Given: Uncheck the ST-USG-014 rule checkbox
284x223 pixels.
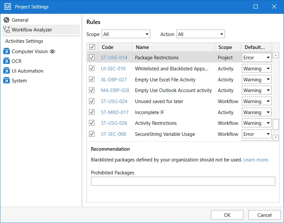Looking at the screenshot, I should 92,57.
